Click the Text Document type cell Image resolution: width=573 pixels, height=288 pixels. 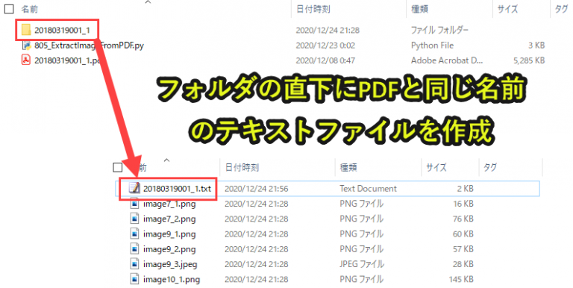pos(368,189)
